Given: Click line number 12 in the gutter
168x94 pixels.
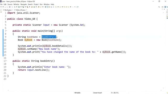Looking at the screenshot, I should (x=5, y=46).
